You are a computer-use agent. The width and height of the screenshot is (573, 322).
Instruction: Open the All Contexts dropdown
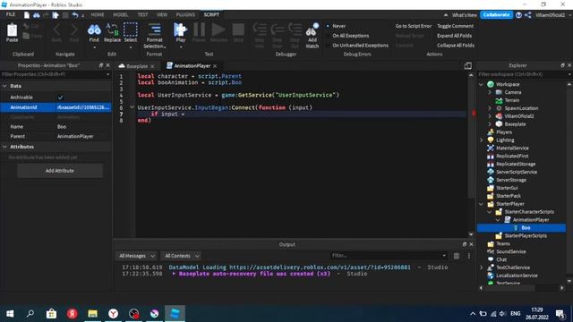pyautogui.click(x=181, y=256)
